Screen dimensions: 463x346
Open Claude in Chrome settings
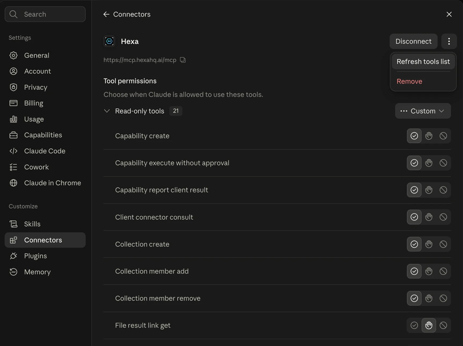pyautogui.click(x=45, y=183)
